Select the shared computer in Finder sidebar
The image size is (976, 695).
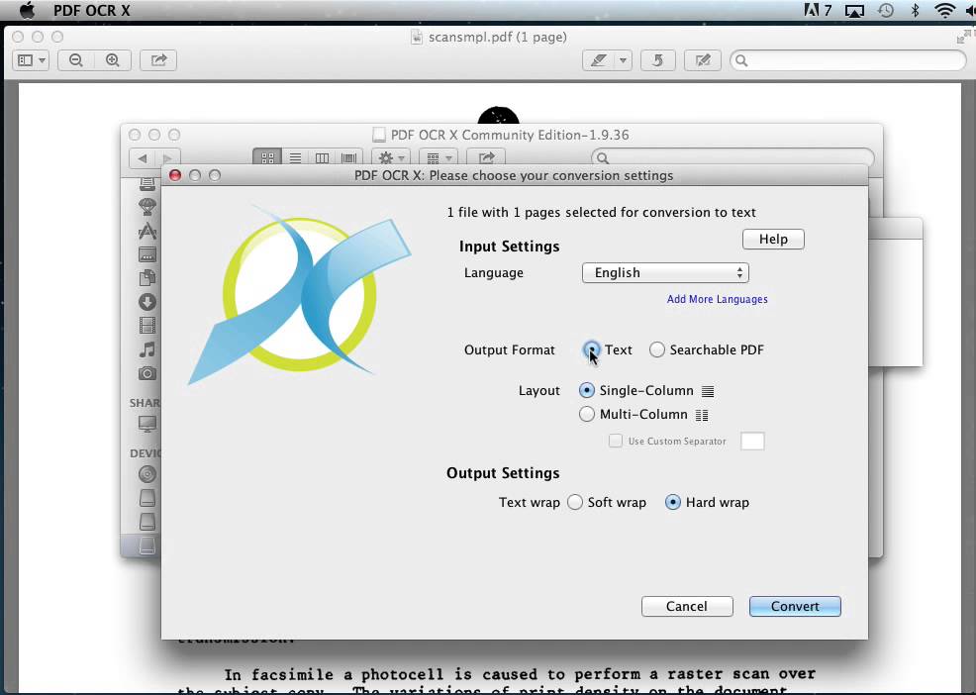pos(147,424)
